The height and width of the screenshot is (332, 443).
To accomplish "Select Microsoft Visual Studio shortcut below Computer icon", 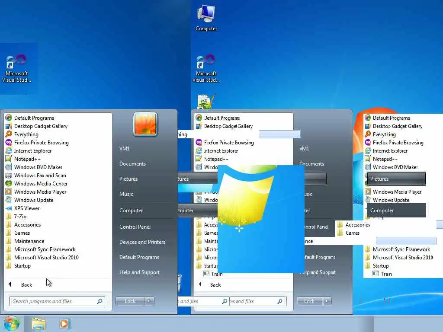I will coord(206,69).
